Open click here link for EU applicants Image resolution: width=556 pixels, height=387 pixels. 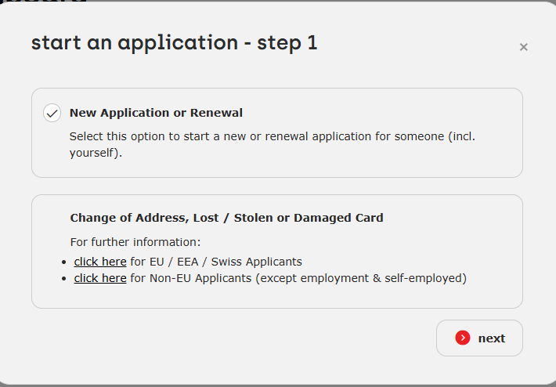[100, 262]
